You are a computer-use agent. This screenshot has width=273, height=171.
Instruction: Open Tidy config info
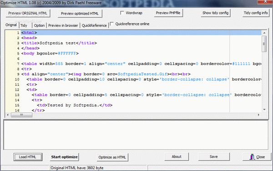[x=256, y=13]
